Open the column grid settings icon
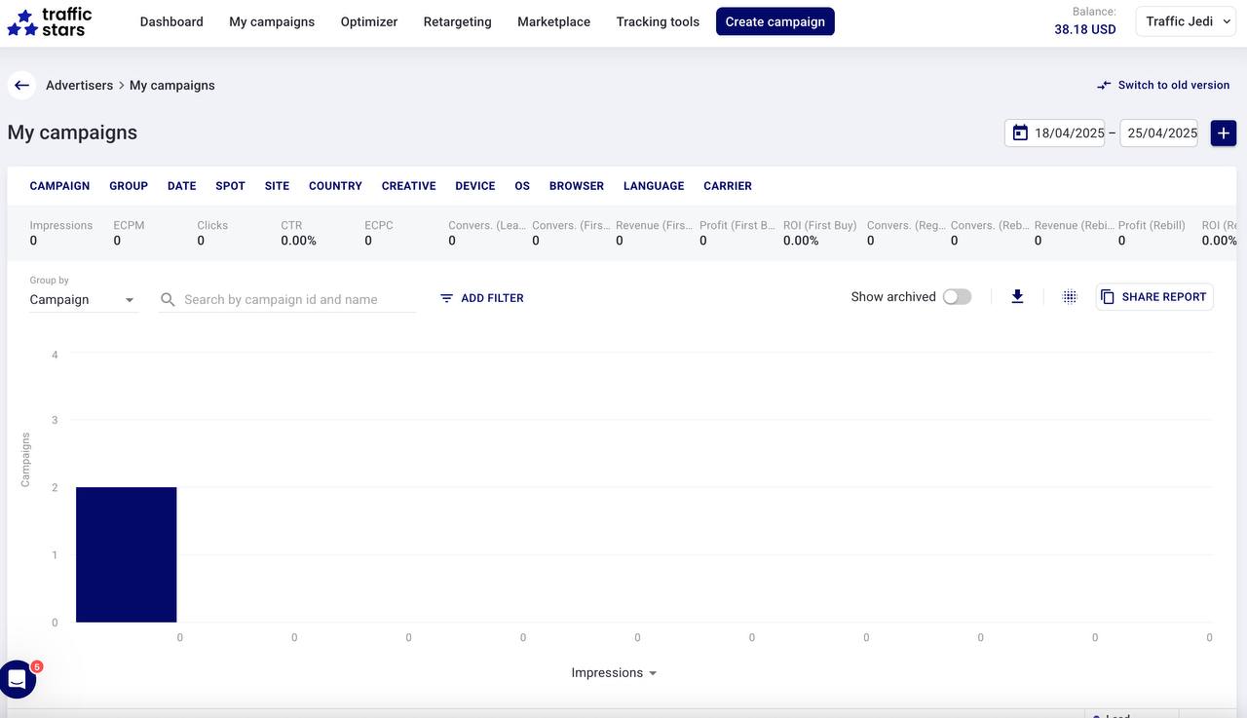 1069,297
